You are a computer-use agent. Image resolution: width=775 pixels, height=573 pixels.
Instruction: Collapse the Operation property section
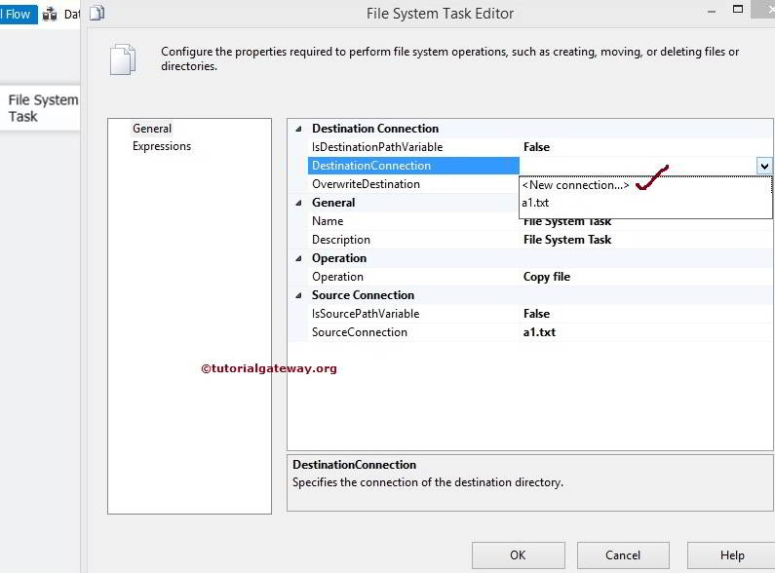(298, 258)
